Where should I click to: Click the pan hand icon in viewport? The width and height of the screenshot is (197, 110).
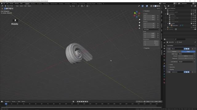(139, 23)
